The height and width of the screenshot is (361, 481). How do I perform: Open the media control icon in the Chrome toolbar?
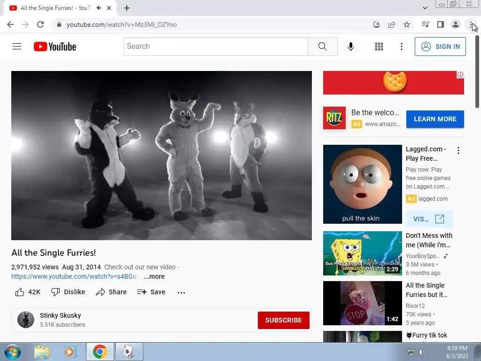click(425, 24)
